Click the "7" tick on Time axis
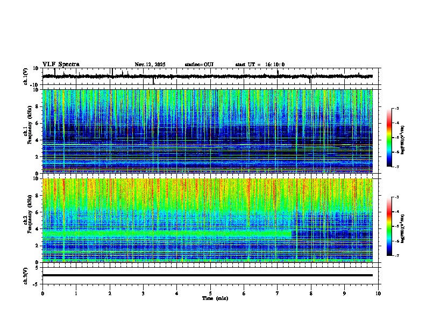426x329 pixels. point(278,294)
